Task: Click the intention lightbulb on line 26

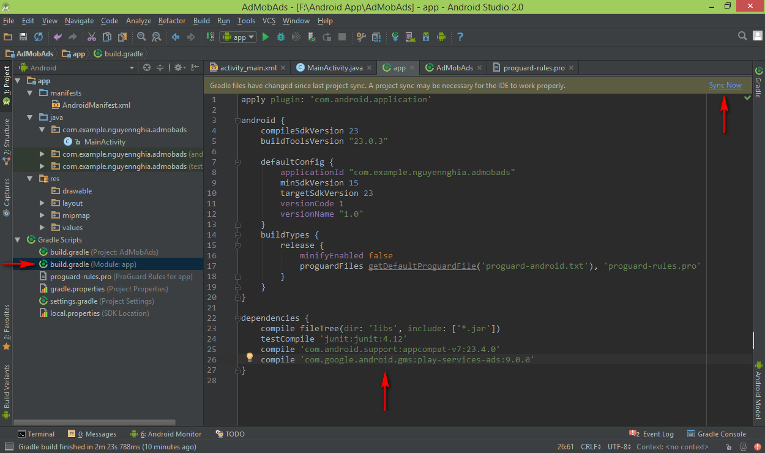Action: [250, 357]
